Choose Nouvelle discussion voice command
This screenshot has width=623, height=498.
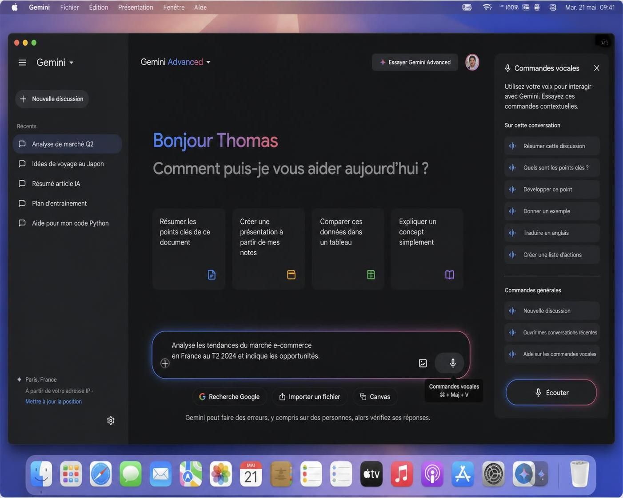[x=552, y=311]
